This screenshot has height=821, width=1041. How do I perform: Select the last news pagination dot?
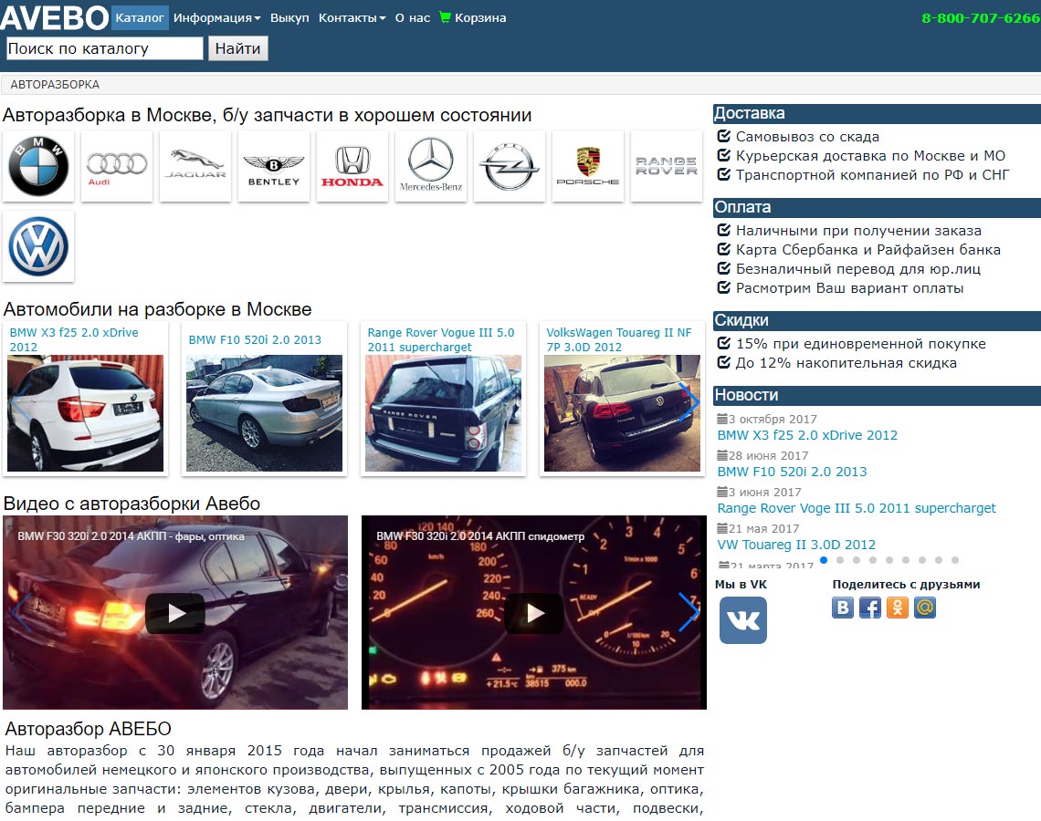[954, 560]
